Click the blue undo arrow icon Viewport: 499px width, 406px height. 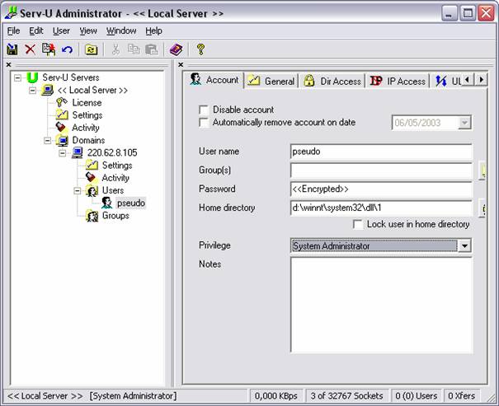(x=67, y=49)
